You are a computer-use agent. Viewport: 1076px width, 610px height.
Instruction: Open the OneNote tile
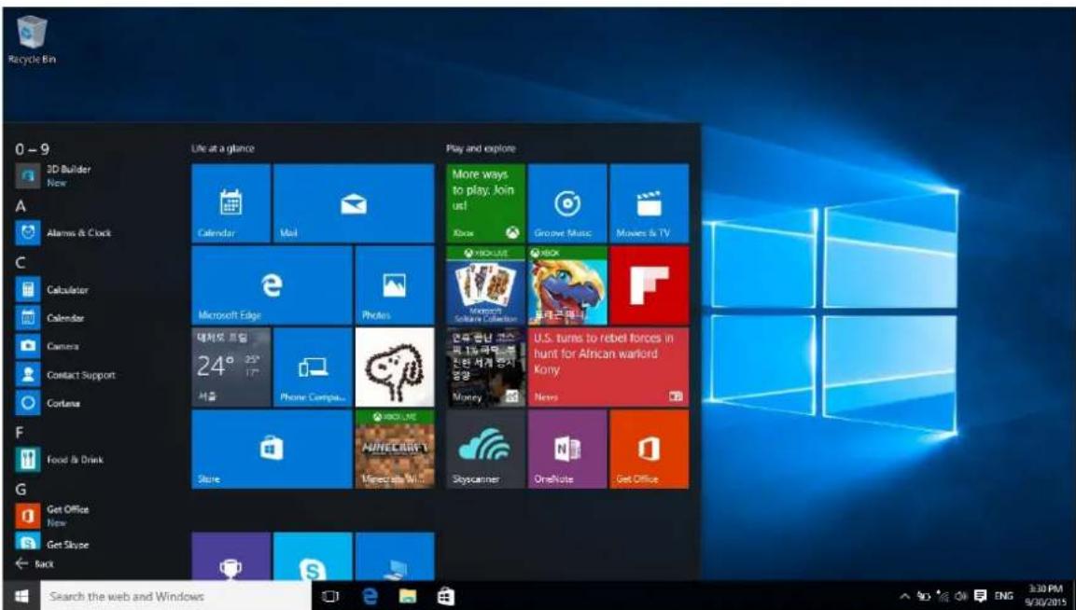567,450
